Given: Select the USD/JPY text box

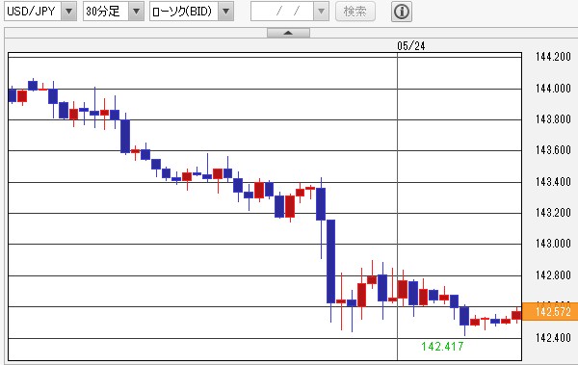Looking at the screenshot, I should 33,12.
